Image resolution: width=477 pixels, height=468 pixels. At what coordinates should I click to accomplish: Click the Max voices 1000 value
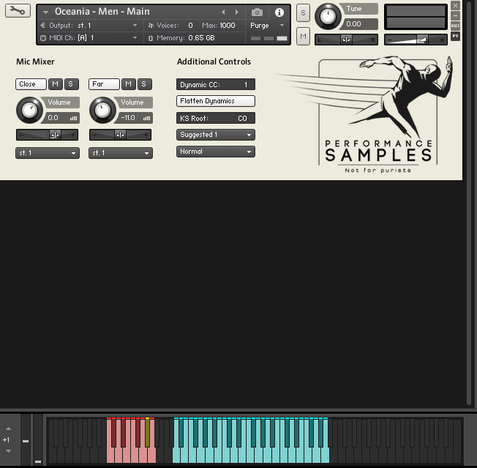tap(228, 26)
